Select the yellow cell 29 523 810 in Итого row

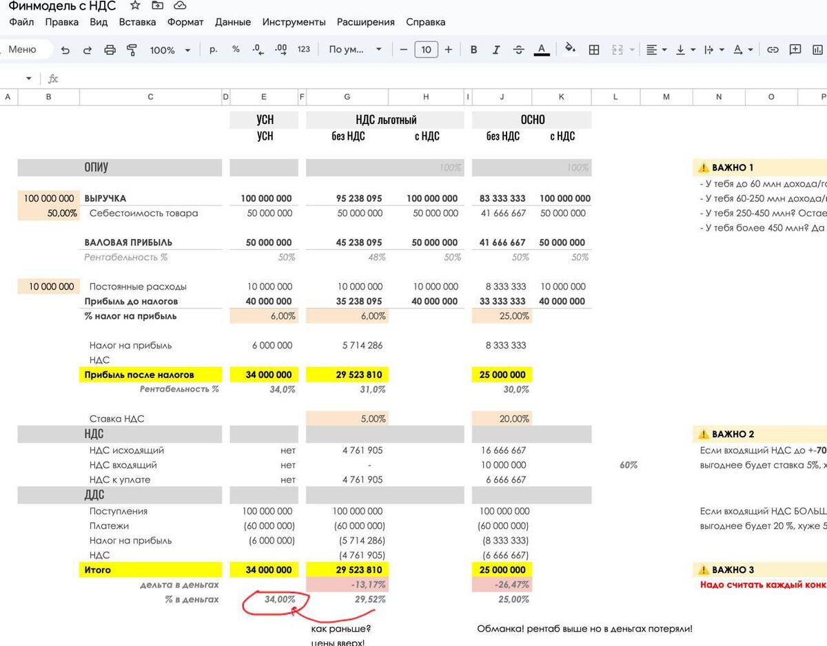point(347,570)
